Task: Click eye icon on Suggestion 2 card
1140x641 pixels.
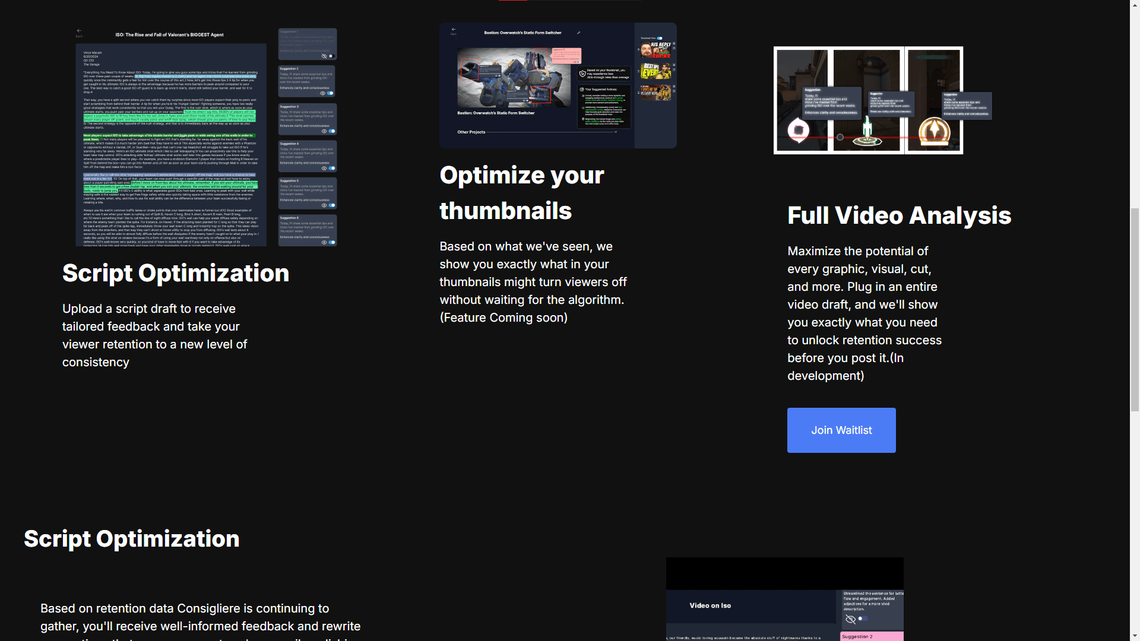Action: 323,93
